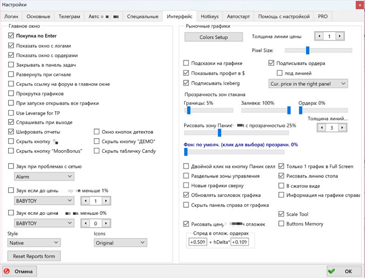
Task: Enable Скрыть кнопку "MoonBonus"
Action: pos(11,151)
